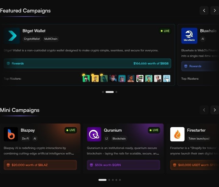Click the CryptoWallet tag
This screenshot has width=219, height=187.
32,39
